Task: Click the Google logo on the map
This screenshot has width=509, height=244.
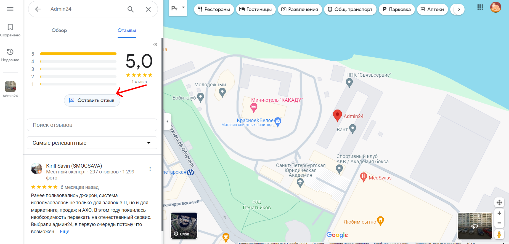Action: [337, 235]
